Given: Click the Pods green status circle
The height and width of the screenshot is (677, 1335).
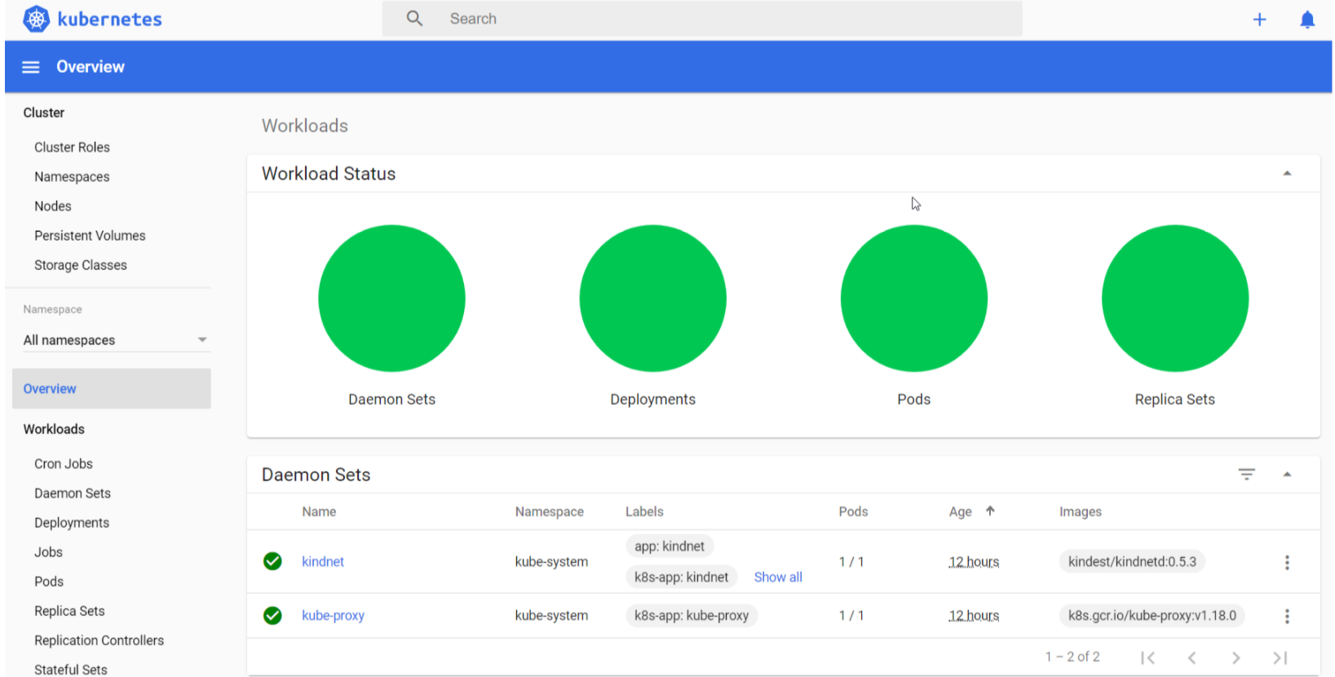Looking at the screenshot, I should 913,298.
